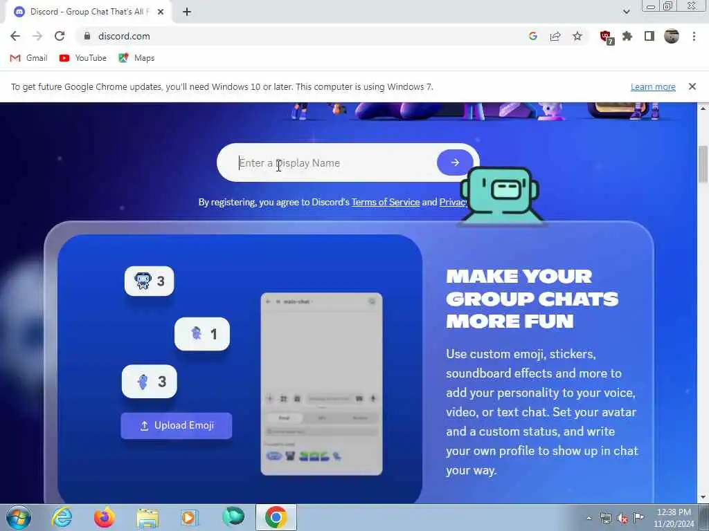709x531 pixels.
Task: Dismiss the Chrome update notice
Action: 692,86
